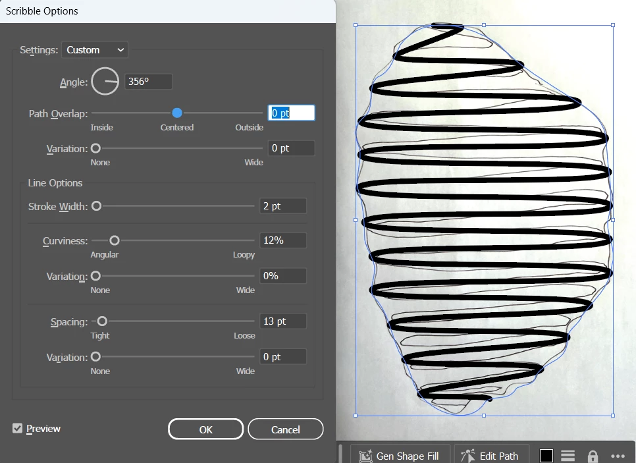The image size is (636, 463).
Task: Click the Curviness Variation slider handle
Action: (x=95, y=276)
